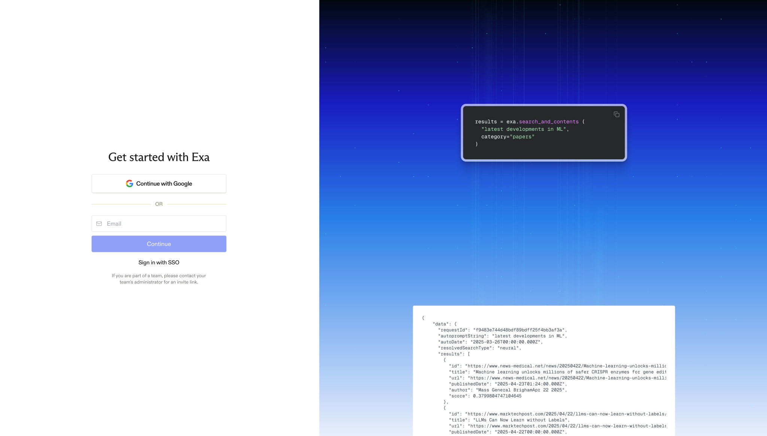Click "latest developments in ML" code string
This screenshot has height=436, width=767.
(524, 129)
